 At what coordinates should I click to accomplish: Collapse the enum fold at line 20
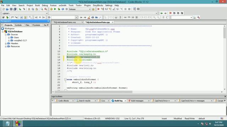point(65,79)
